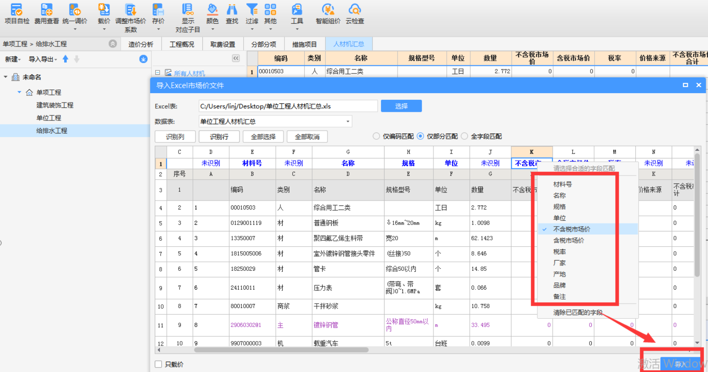708x372 pixels.
Task: Switch to the 取费设置 tab
Action: pos(223,44)
